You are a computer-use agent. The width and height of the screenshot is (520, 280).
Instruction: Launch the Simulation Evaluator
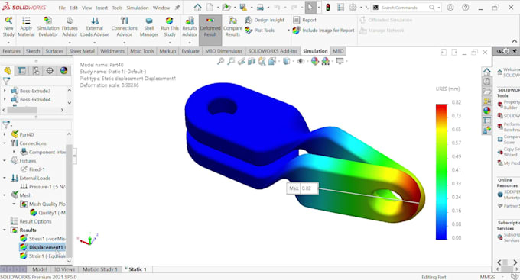[48, 27]
